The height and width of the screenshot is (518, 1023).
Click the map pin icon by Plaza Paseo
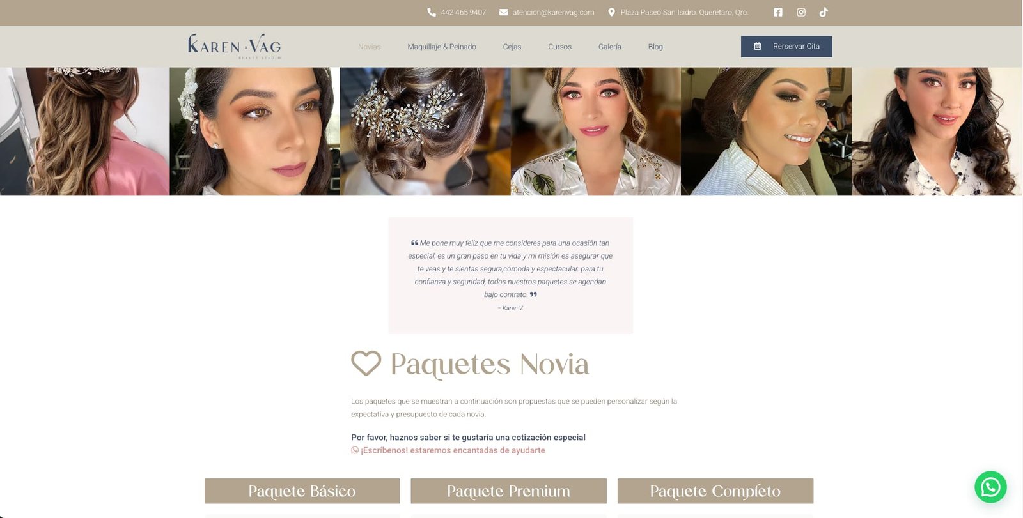coord(611,12)
